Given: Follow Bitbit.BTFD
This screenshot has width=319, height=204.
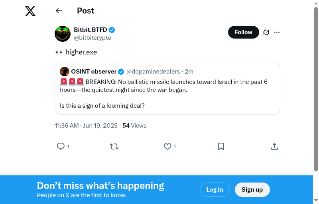Looking at the screenshot, I should click(243, 32).
